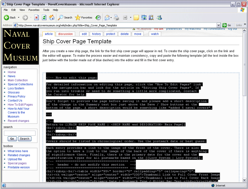The width and height of the screenshot is (248, 189).
Task: Go to the Home page icon
Action: click(x=52, y=17)
